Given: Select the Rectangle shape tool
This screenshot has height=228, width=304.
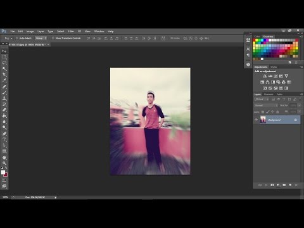Looking at the screenshot, I should (x=4, y=151).
